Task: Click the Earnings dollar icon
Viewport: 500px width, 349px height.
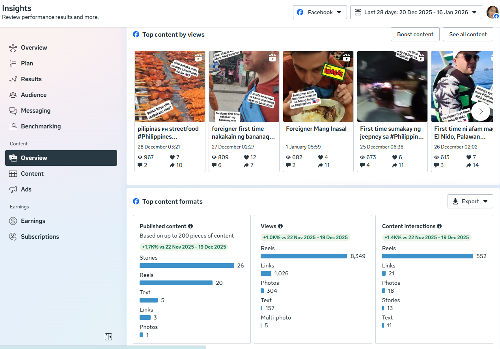Action: coord(13,221)
